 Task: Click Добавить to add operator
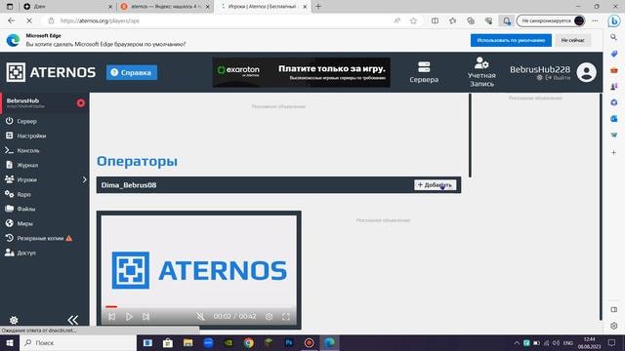click(435, 185)
